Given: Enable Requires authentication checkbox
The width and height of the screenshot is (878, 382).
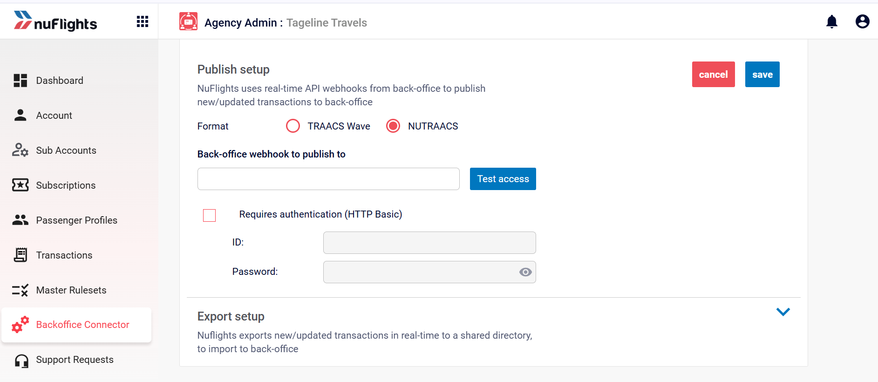Looking at the screenshot, I should [210, 215].
